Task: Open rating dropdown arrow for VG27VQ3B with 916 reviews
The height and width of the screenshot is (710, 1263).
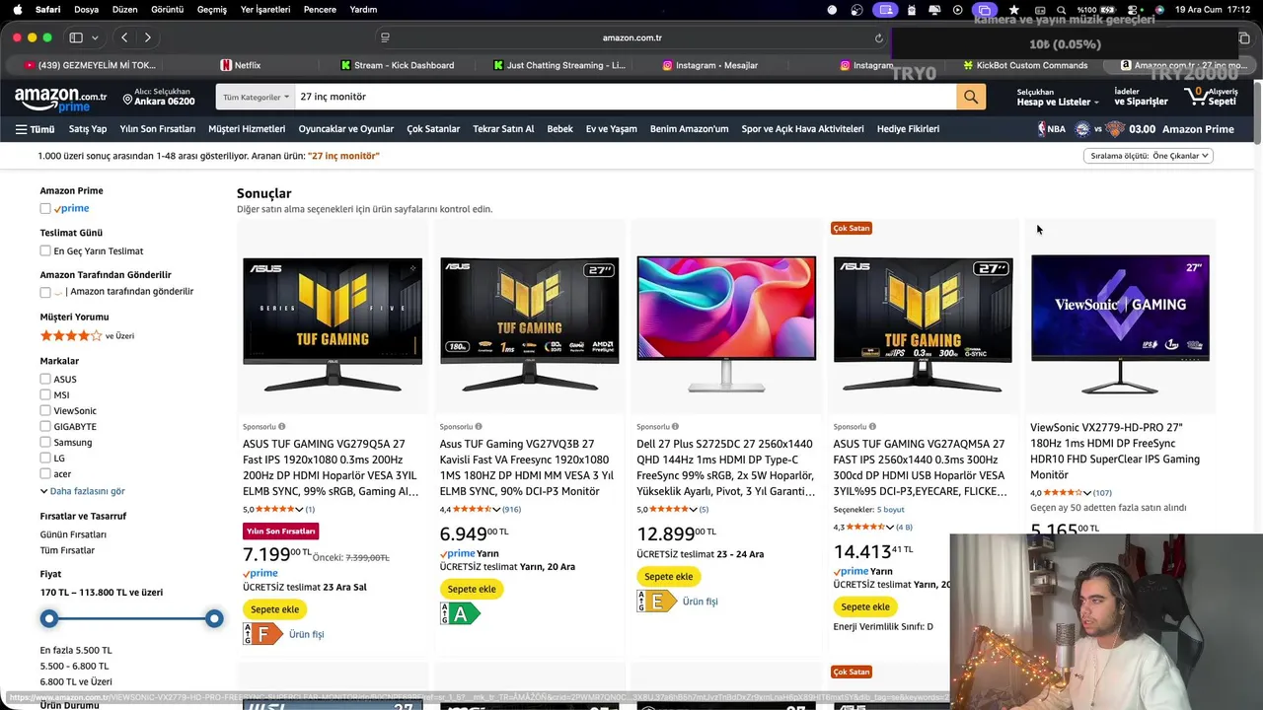Action: pos(497,510)
